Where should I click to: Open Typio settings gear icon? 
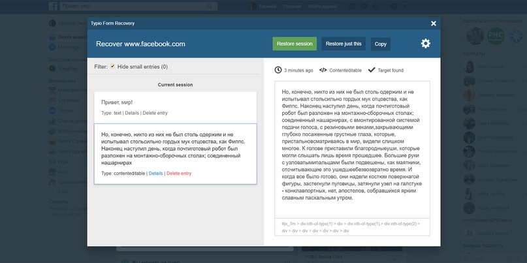426,44
